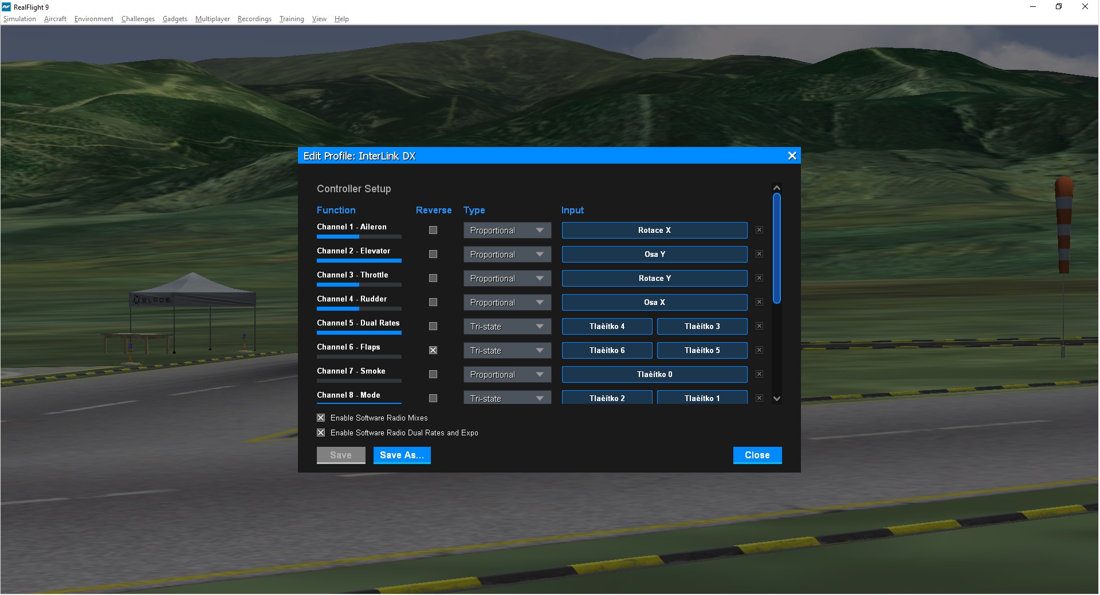Viewport: 1100px width, 595px height.
Task: Click the channel list scrollbar thumb
Action: (x=777, y=248)
